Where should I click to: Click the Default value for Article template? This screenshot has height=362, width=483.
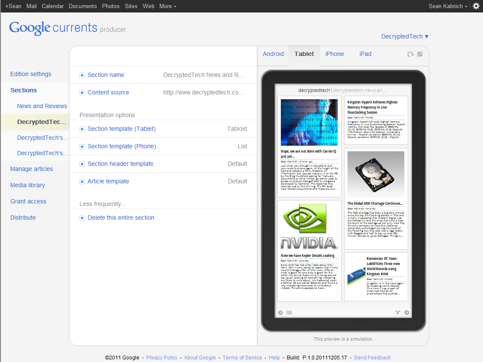pyautogui.click(x=237, y=182)
